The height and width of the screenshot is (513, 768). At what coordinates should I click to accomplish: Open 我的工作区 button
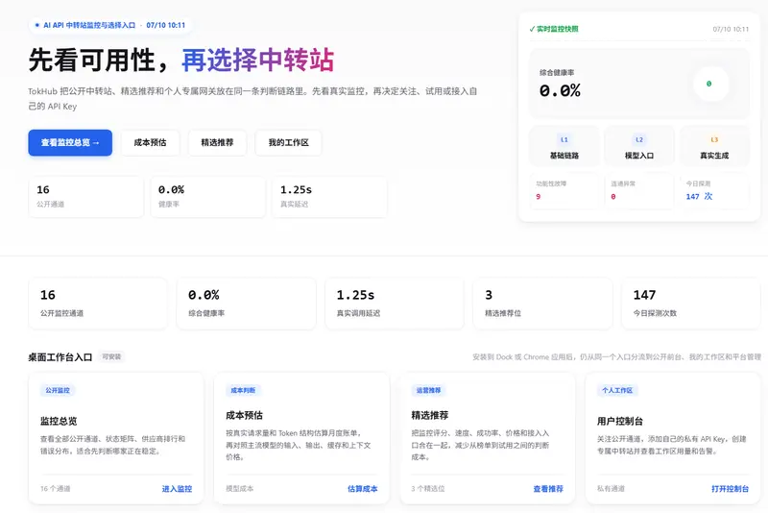pyautogui.click(x=289, y=142)
